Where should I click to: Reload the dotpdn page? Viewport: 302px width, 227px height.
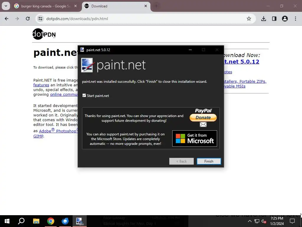[x=28, y=19]
